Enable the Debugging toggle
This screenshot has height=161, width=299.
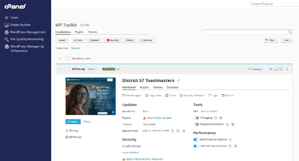click(x=196, y=118)
